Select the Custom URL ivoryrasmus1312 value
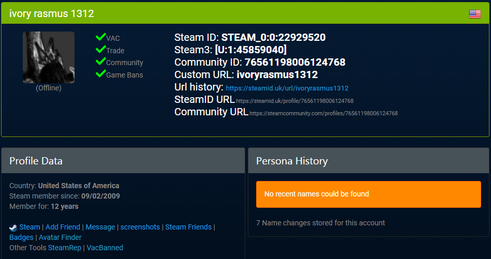 (277, 75)
